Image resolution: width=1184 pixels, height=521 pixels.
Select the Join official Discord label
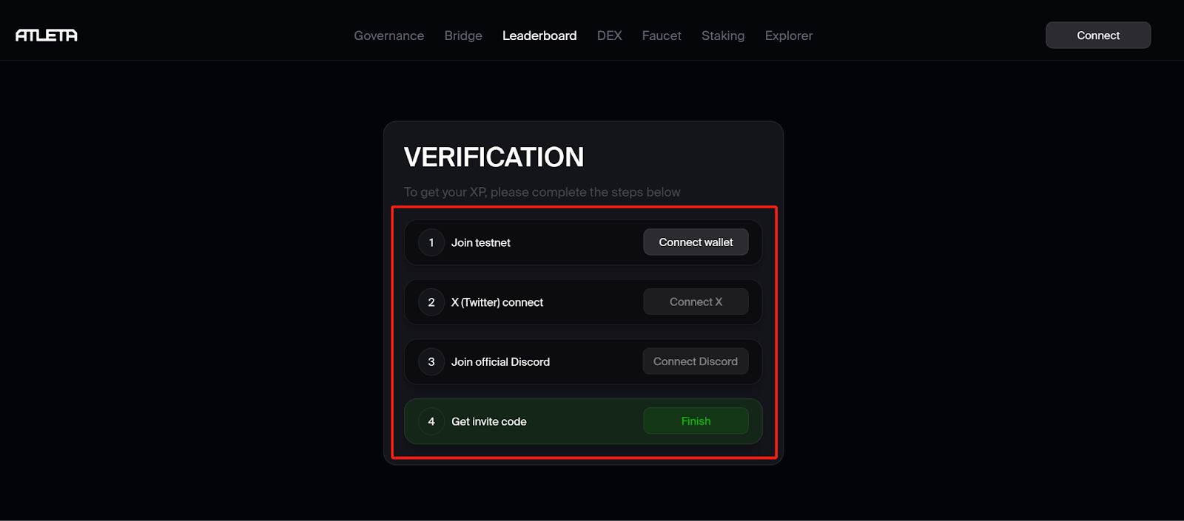click(500, 362)
